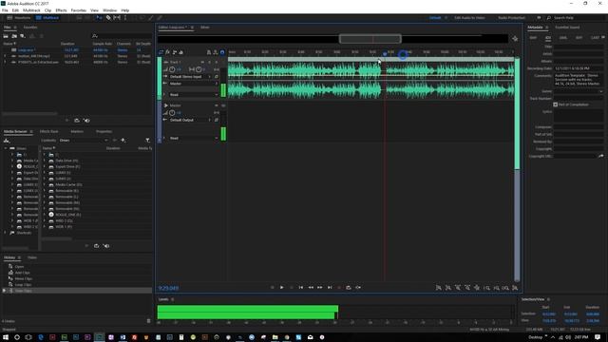Image resolution: width=608 pixels, height=342 pixels.
Task: Open the Contents Drives dropdown
Action: tap(84, 141)
